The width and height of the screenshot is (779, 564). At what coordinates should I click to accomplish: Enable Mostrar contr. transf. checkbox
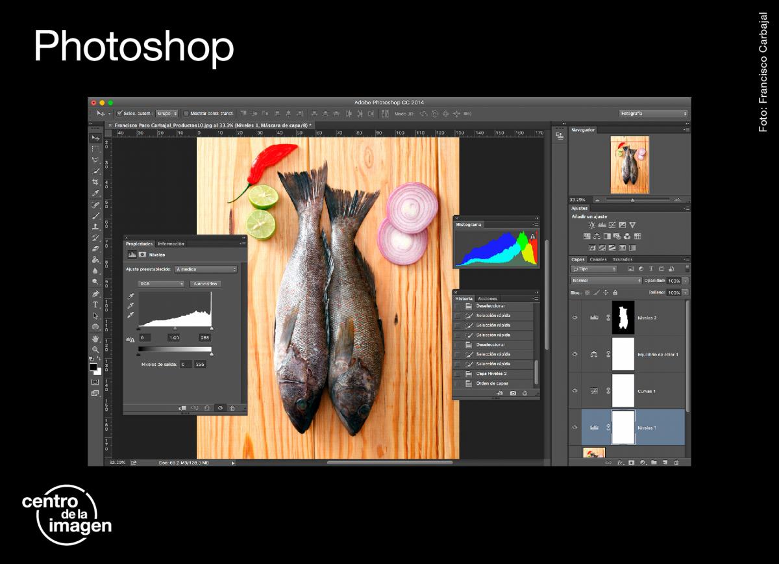[x=186, y=113]
